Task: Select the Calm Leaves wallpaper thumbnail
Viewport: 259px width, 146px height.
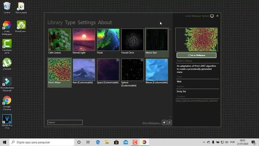Action: (x=59, y=40)
